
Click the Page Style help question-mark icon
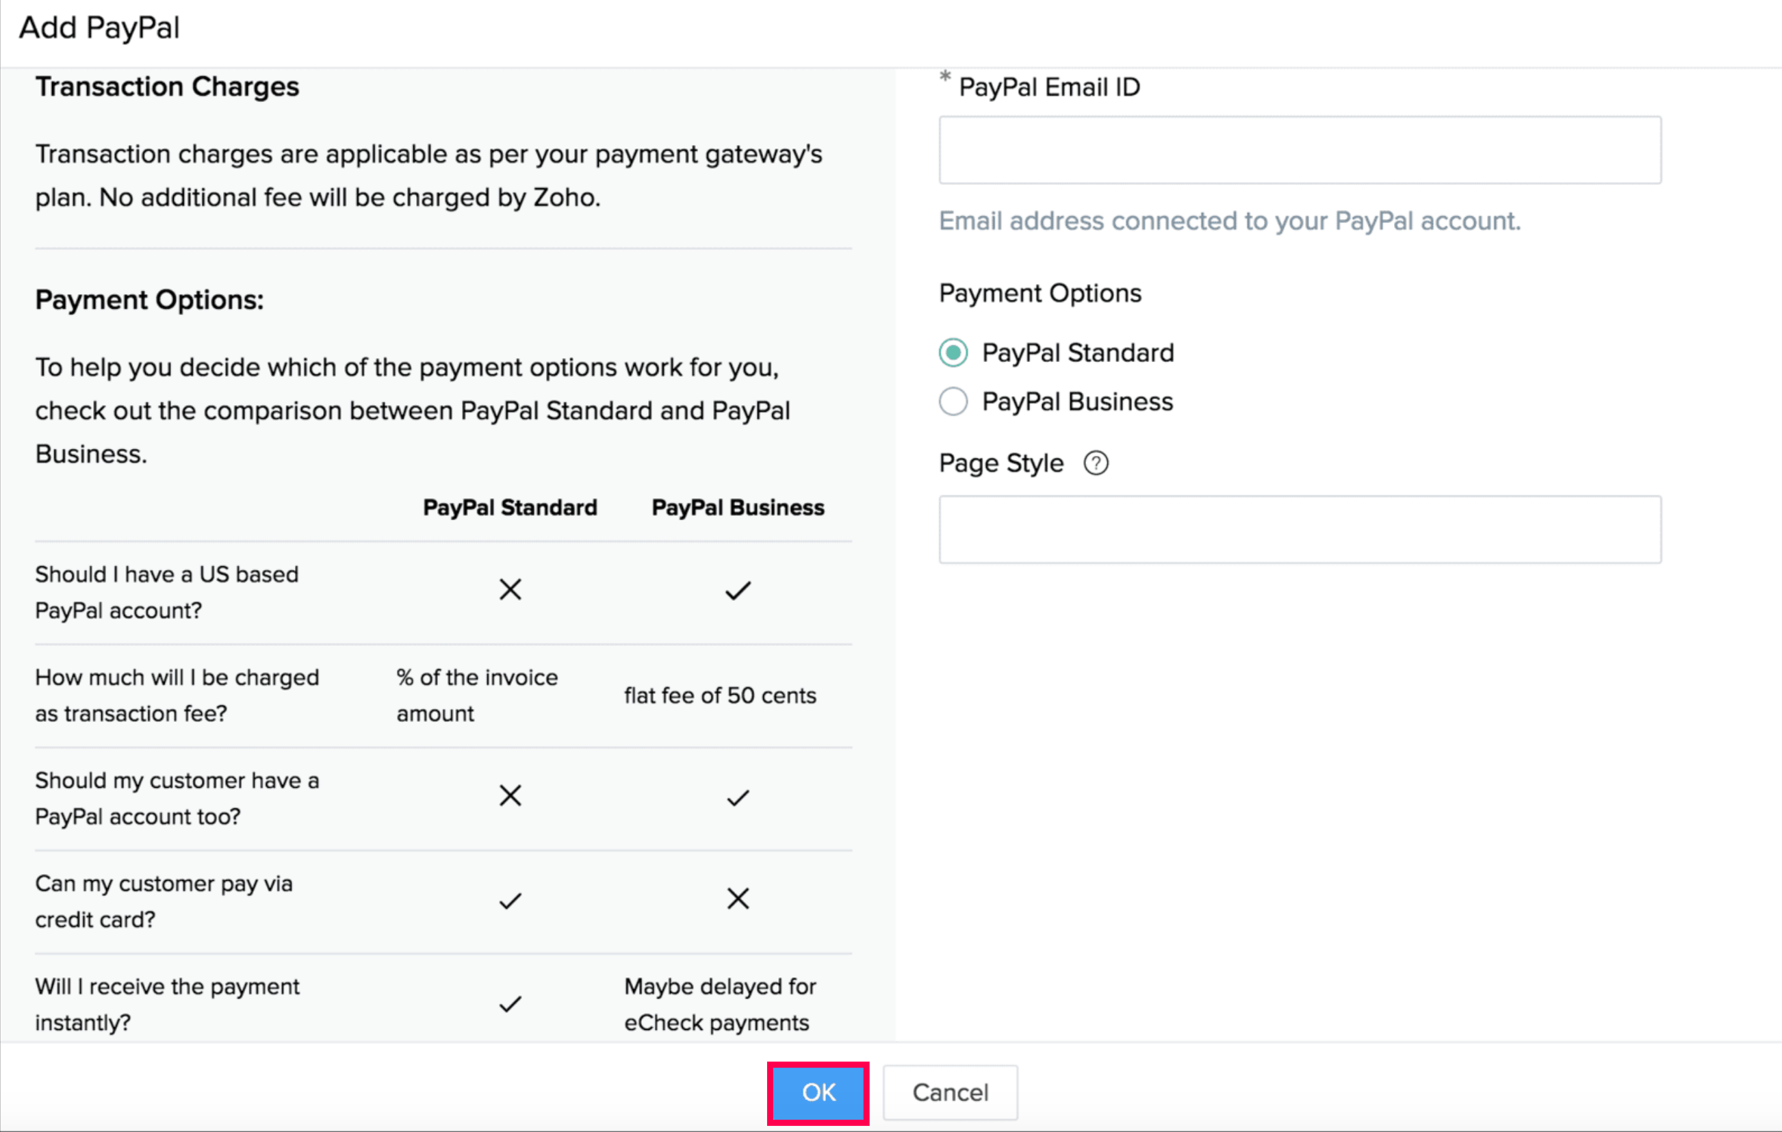coord(1095,463)
